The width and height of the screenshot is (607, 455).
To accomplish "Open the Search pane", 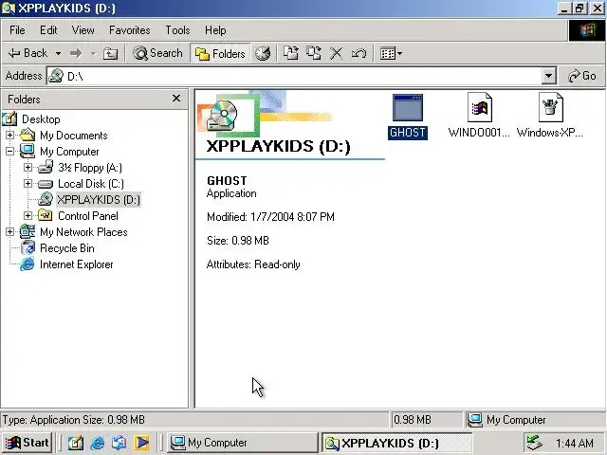I will [x=157, y=53].
